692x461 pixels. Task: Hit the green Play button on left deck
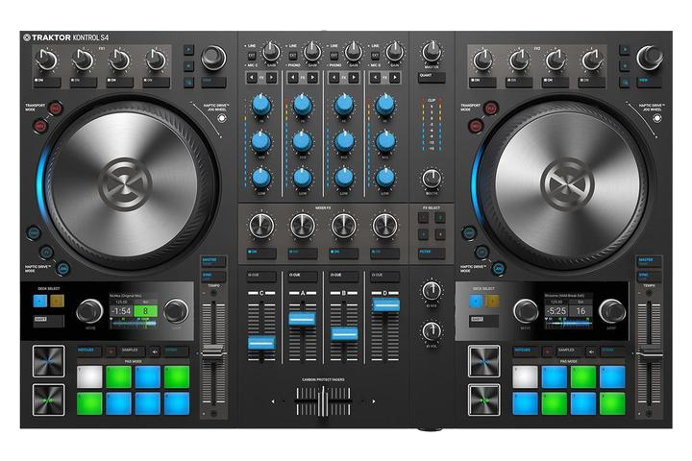49,400
